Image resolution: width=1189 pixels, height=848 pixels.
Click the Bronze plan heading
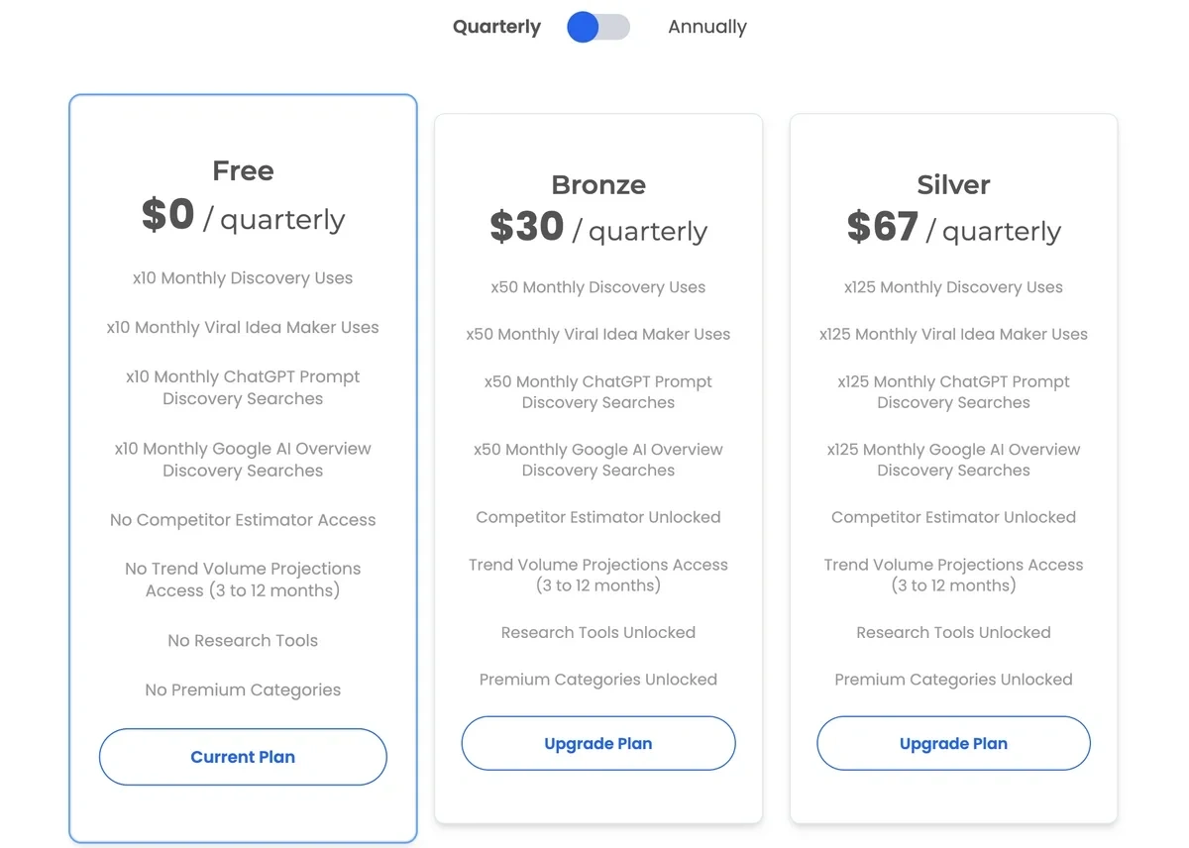598,184
